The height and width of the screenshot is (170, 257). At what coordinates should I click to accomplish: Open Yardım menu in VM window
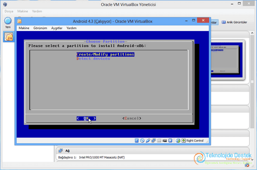pyautogui.click(x=71, y=28)
